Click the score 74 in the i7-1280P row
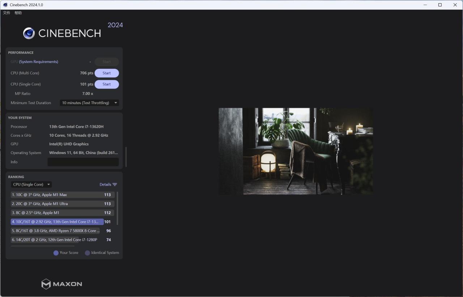Viewport: 463px width, 297px height. pos(109,240)
